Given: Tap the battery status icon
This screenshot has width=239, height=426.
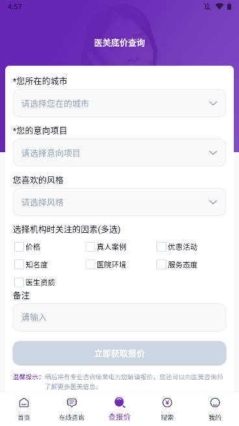Looking at the screenshot, I should [x=229, y=7].
